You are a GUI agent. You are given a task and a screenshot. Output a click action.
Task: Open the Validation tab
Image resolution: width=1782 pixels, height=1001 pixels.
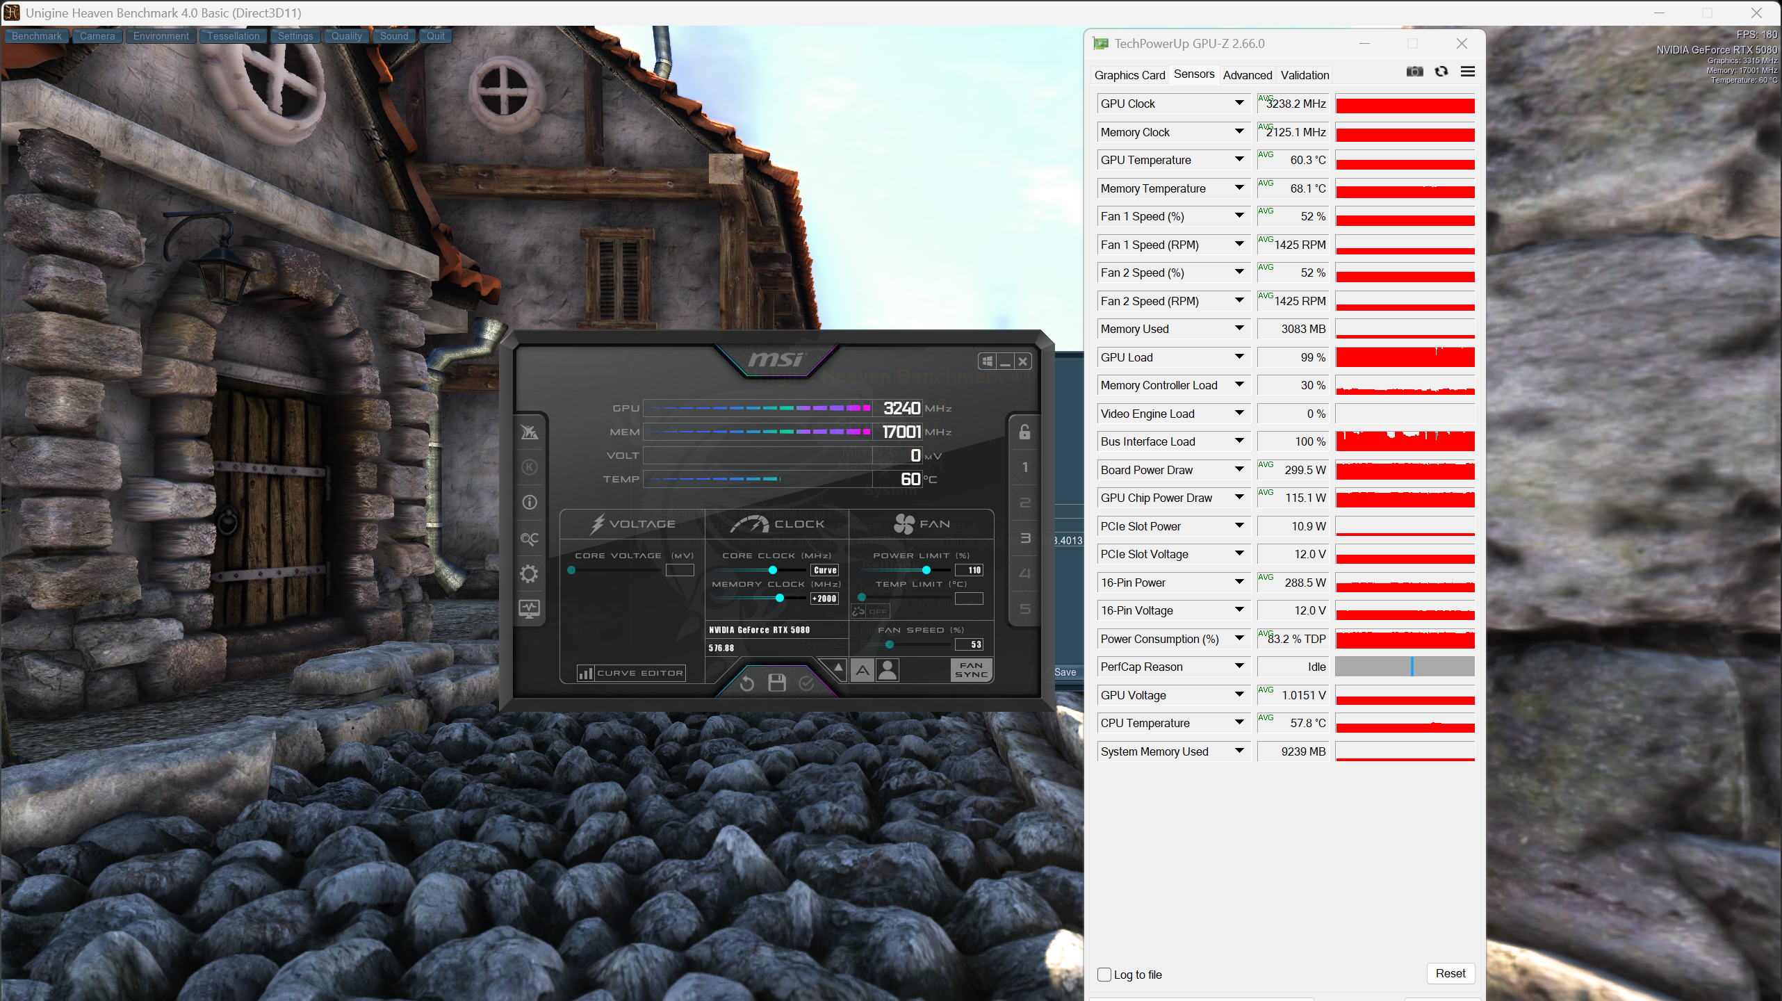[x=1305, y=75]
